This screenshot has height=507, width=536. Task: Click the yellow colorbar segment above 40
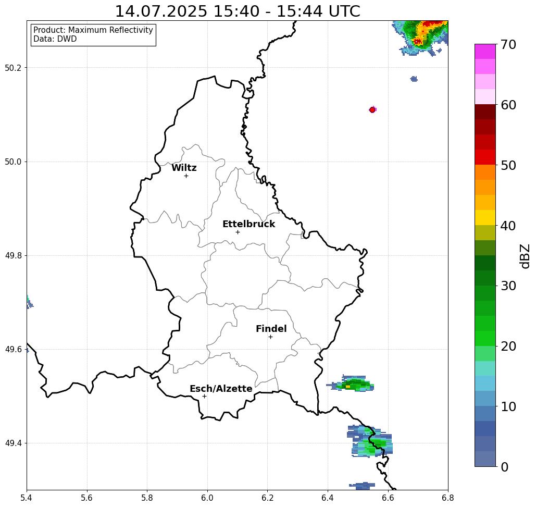(485, 217)
